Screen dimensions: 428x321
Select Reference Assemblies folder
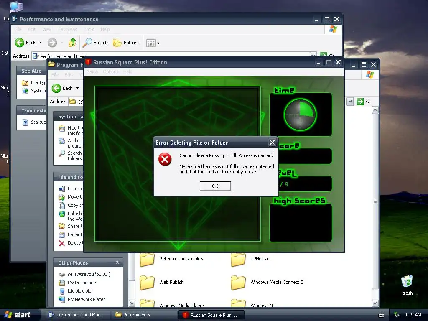coord(172,259)
